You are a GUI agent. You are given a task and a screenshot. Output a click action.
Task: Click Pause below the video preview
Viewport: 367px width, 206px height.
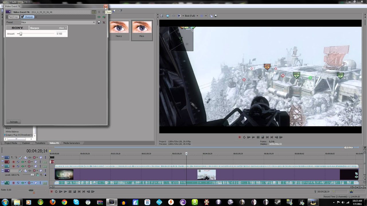[x=258, y=137]
